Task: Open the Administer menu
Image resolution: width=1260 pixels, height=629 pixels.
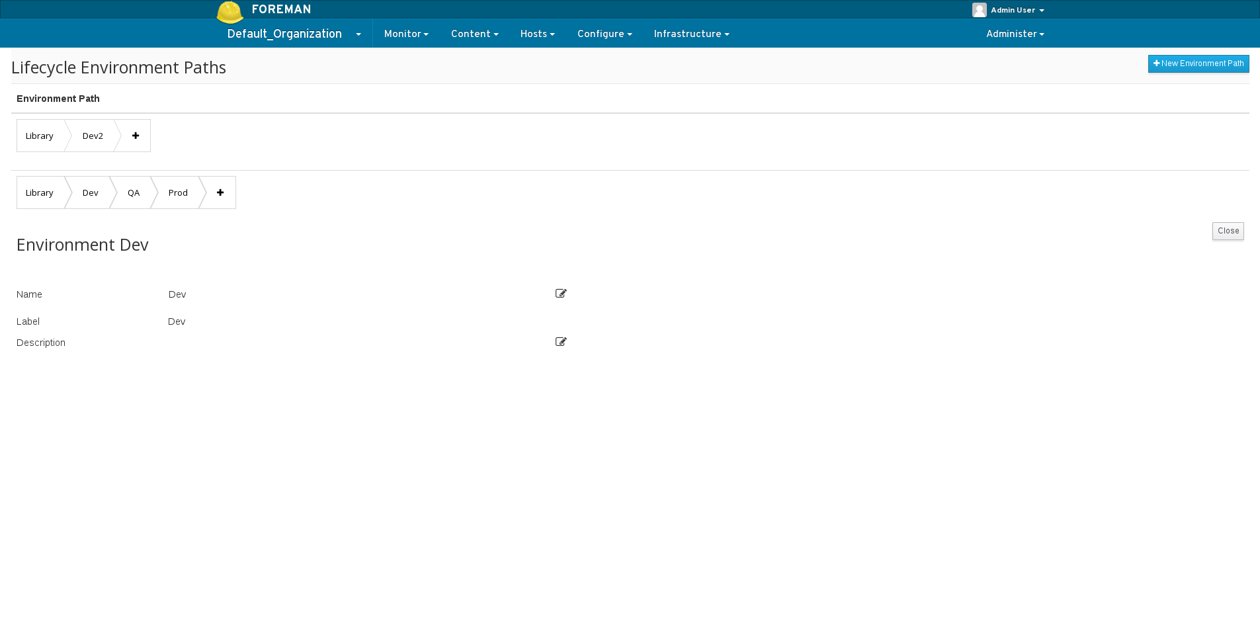Action: click(1015, 34)
